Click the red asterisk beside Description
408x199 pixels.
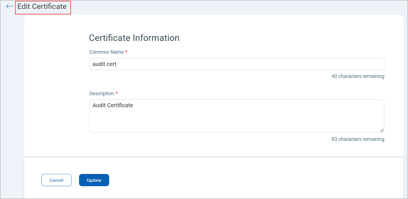[117, 94]
